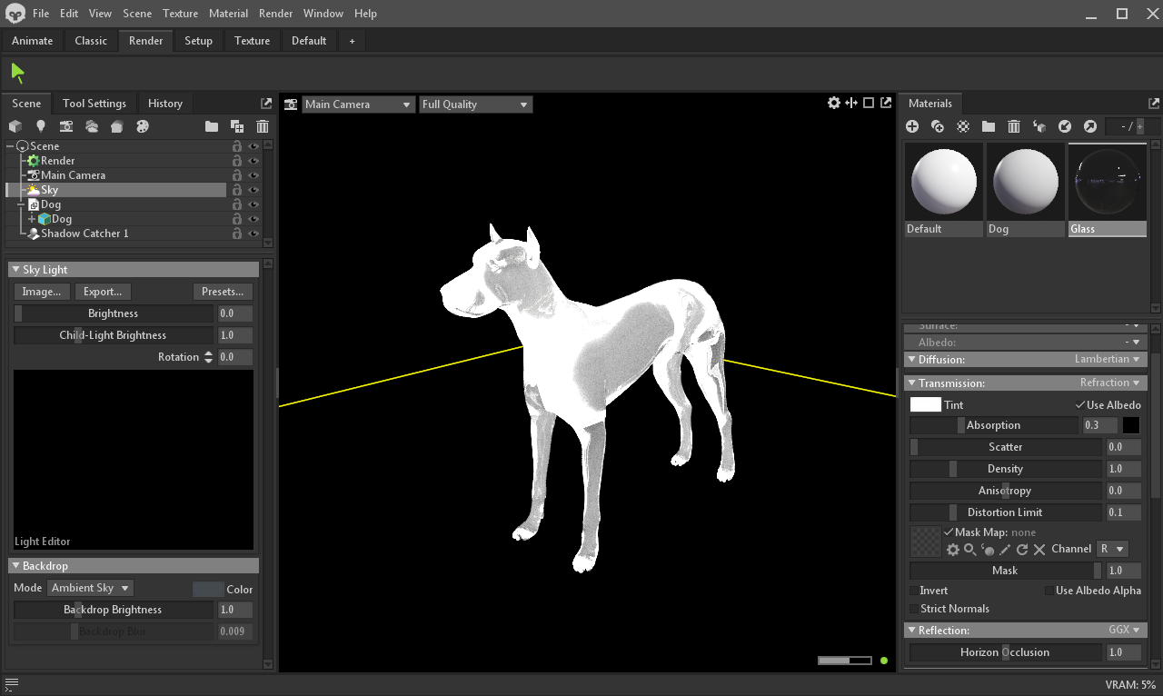Create new folder in Scene panel
Viewport: 1163px width, 696px height.
click(212, 126)
